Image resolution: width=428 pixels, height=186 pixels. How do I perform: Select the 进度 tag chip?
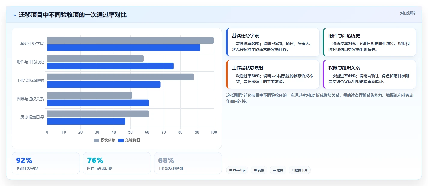278,170
